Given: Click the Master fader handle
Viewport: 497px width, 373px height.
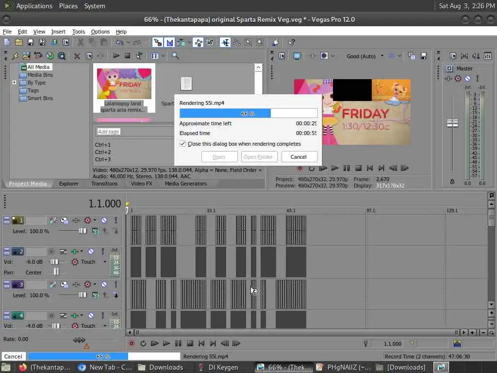Looking at the screenshot, I should tap(452, 123).
